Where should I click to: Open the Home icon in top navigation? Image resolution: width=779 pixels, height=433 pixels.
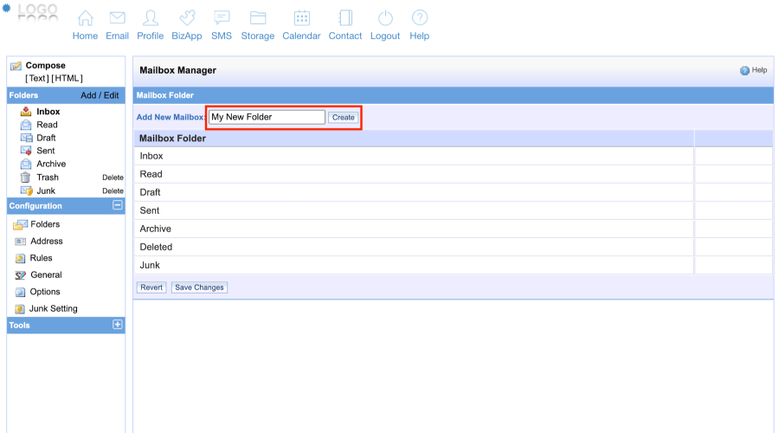click(x=85, y=18)
